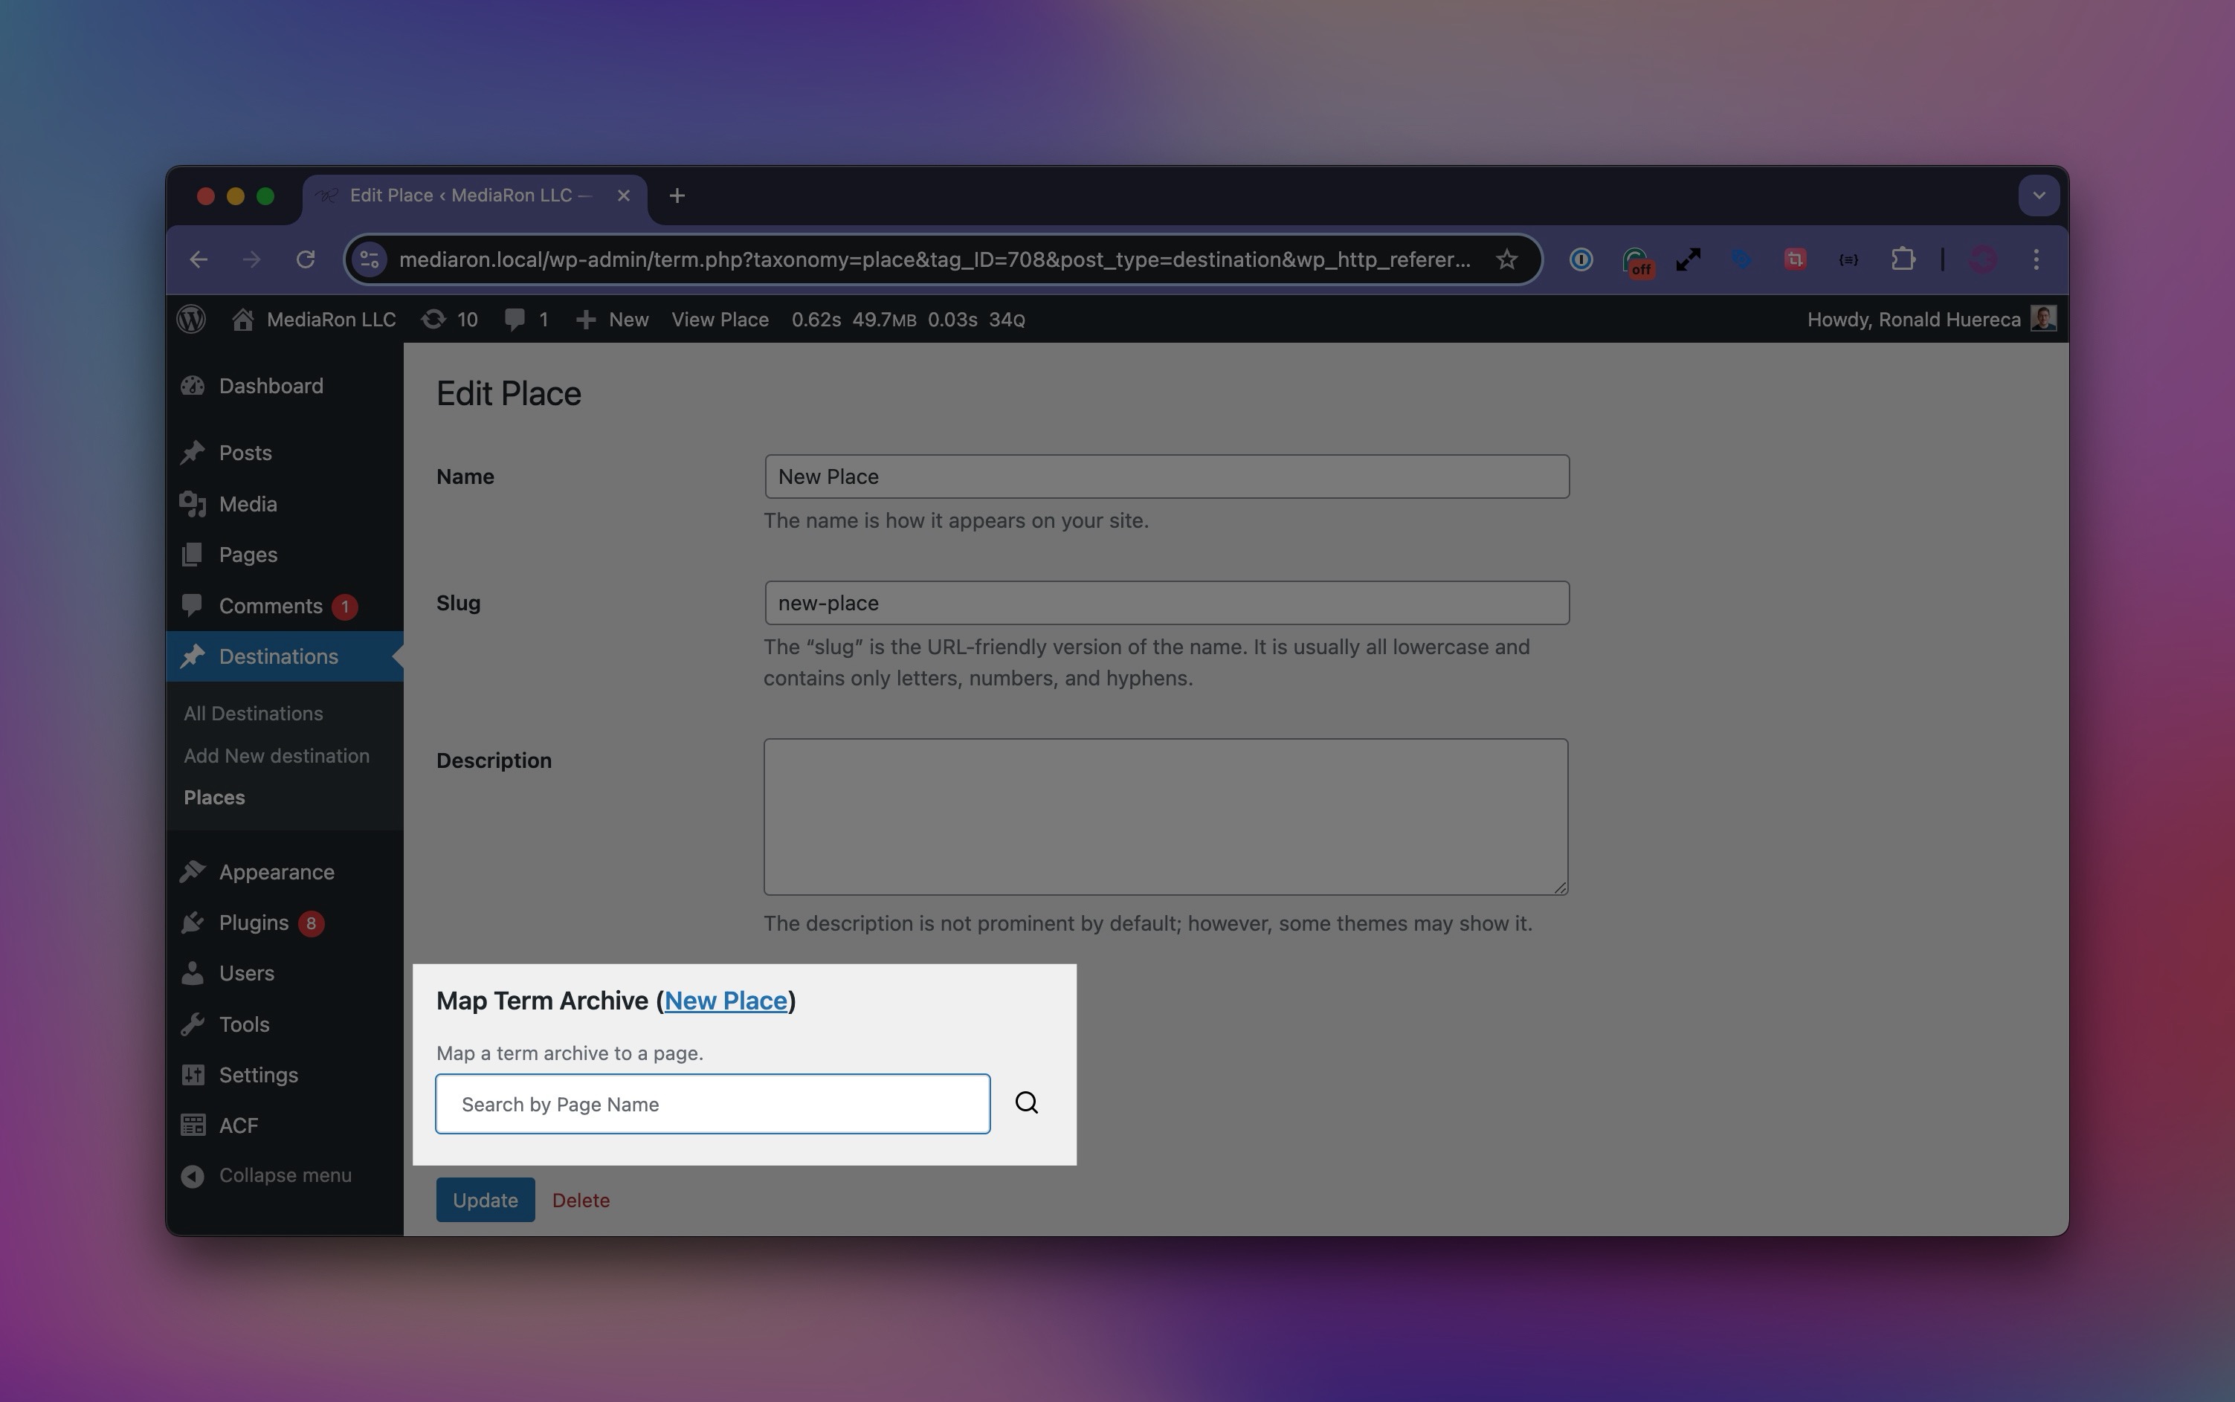The height and width of the screenshot is (1402, 2235).
Task: Open the New content dropdown in admin bar
Action: 612,319
